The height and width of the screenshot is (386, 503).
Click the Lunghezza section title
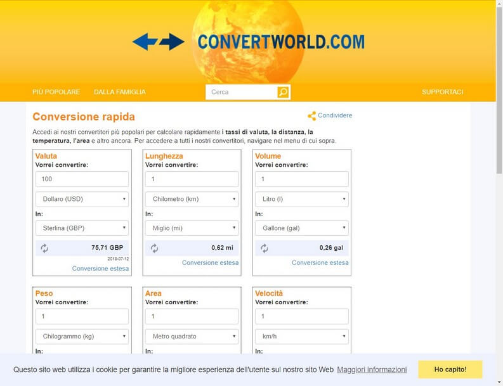(x=164, y=156)
